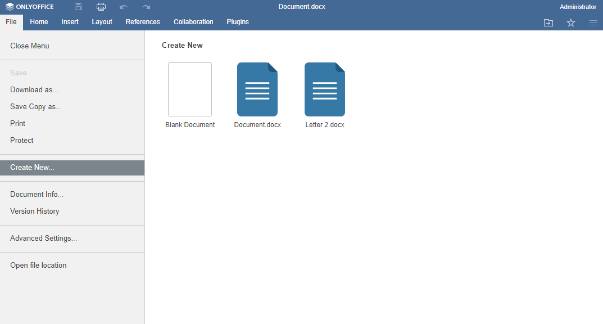Image resolution: width=603 pixels, height=324 pixels.
Task: Click the Undo arrow icon
Action: pyautogui.click(x=124, y=7)
